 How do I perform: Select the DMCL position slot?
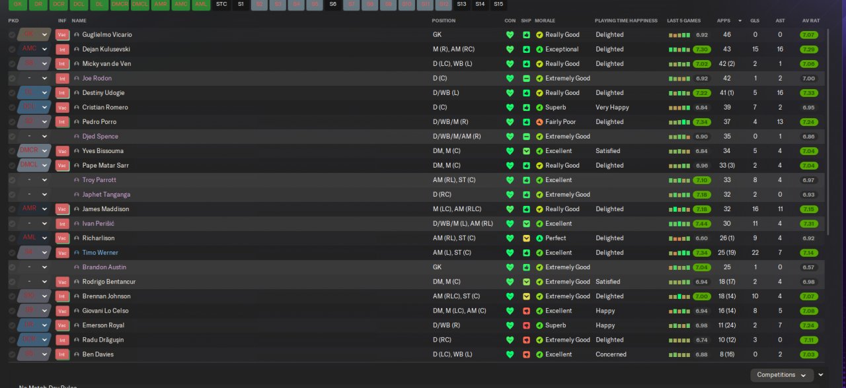[140, 4]
